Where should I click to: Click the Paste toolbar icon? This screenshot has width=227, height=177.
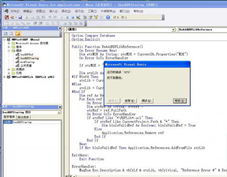[38, 17]
